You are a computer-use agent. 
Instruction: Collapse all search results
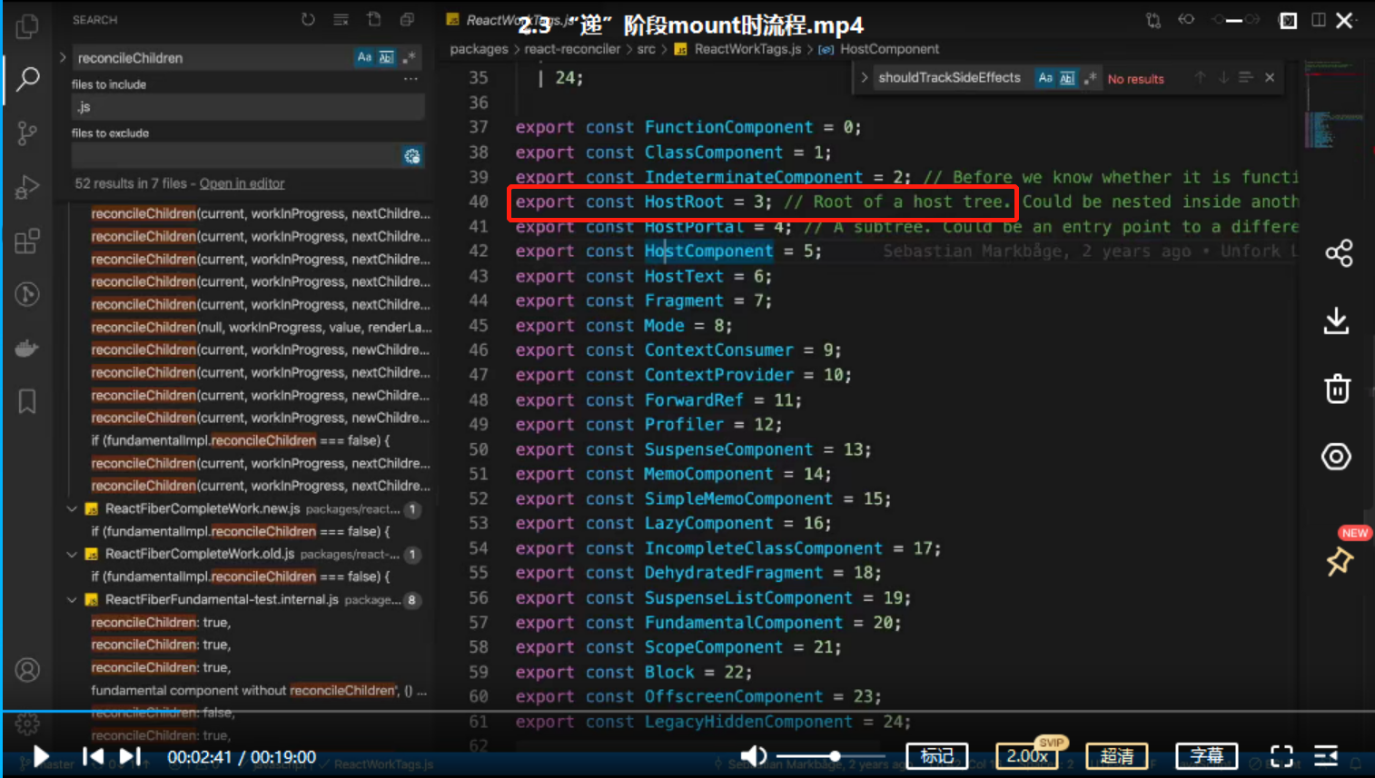tap(407, 19)
